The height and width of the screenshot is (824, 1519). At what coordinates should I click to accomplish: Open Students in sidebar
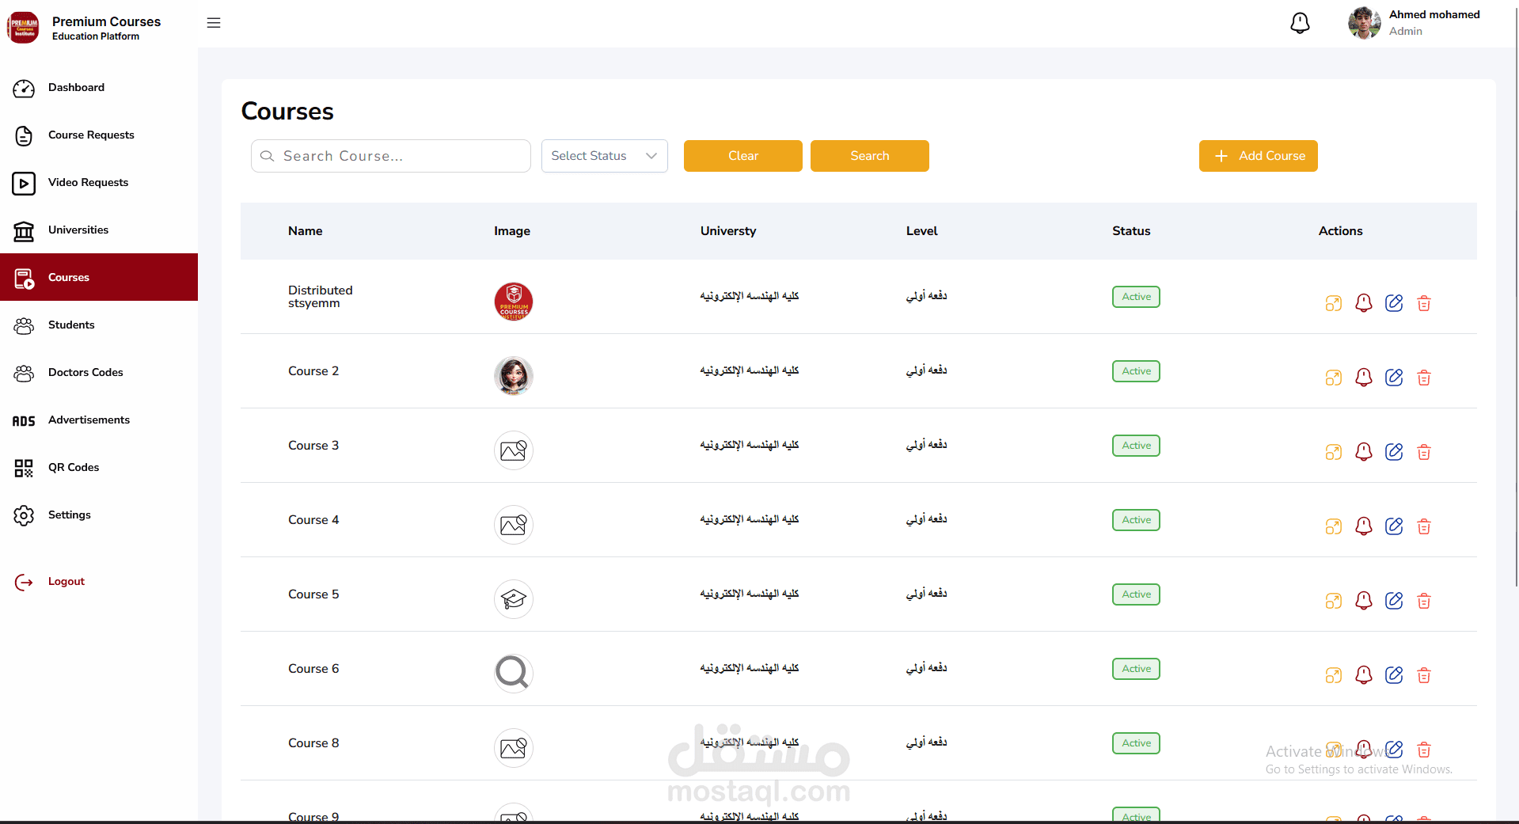99,325
